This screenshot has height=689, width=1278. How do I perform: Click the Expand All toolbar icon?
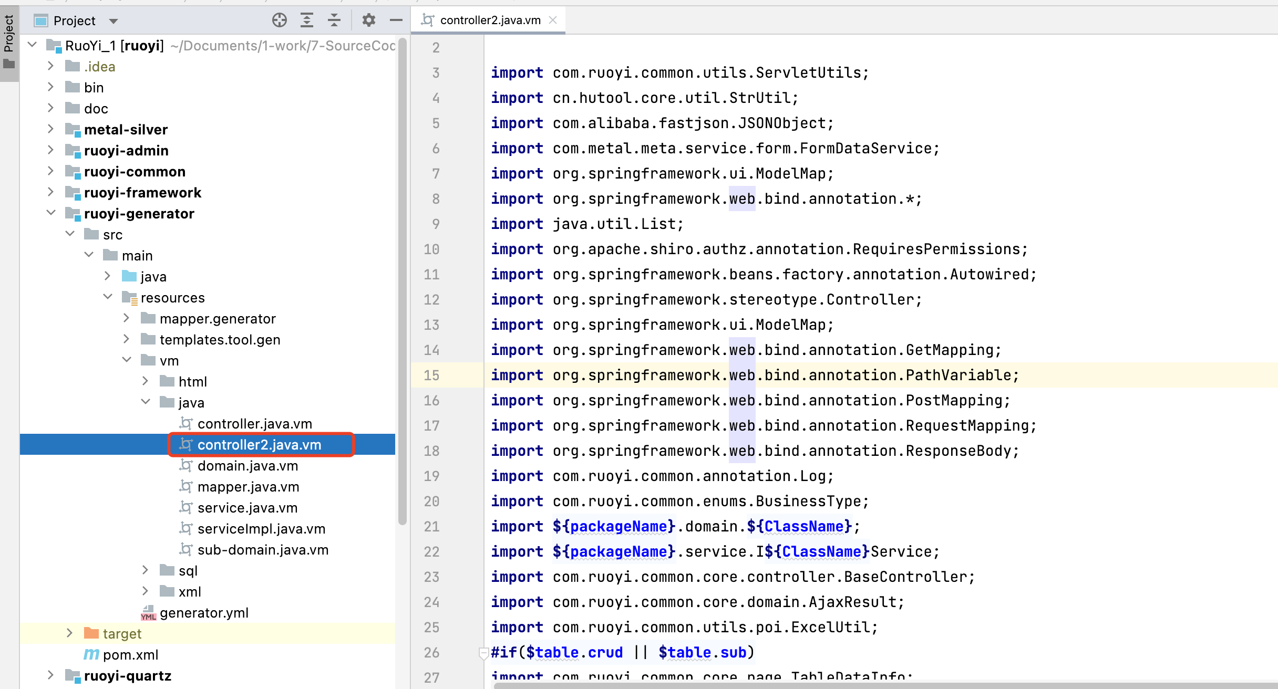coord(307,20)
